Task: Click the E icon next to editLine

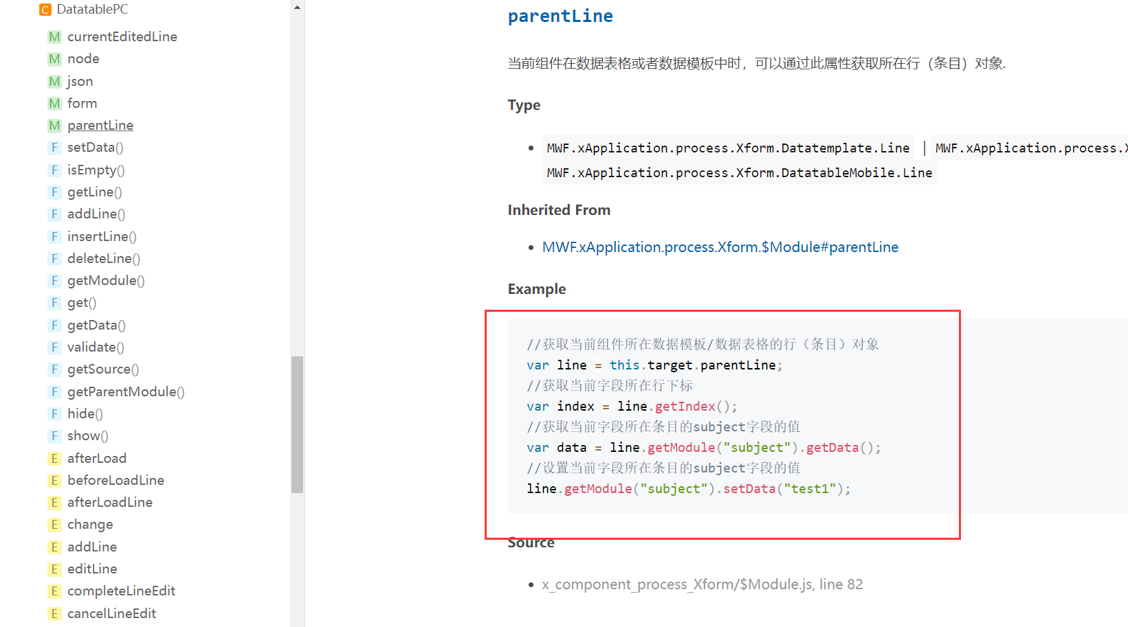Action: pos(54,569)
